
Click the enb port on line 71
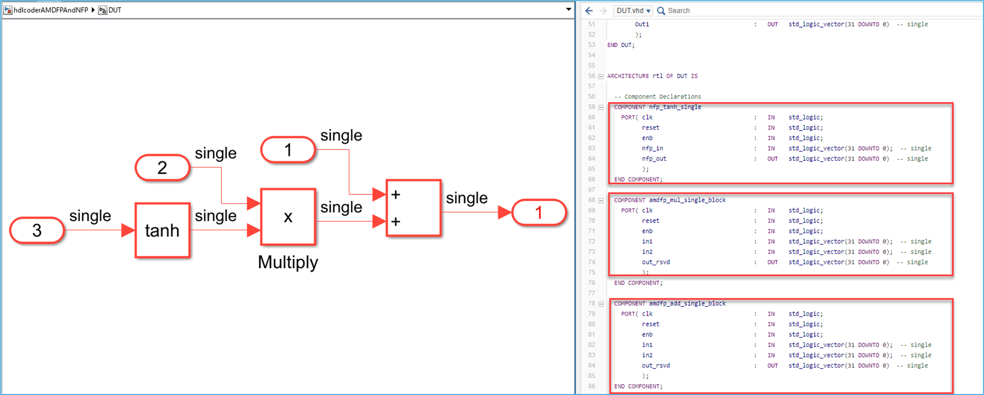tap(732, 231)
